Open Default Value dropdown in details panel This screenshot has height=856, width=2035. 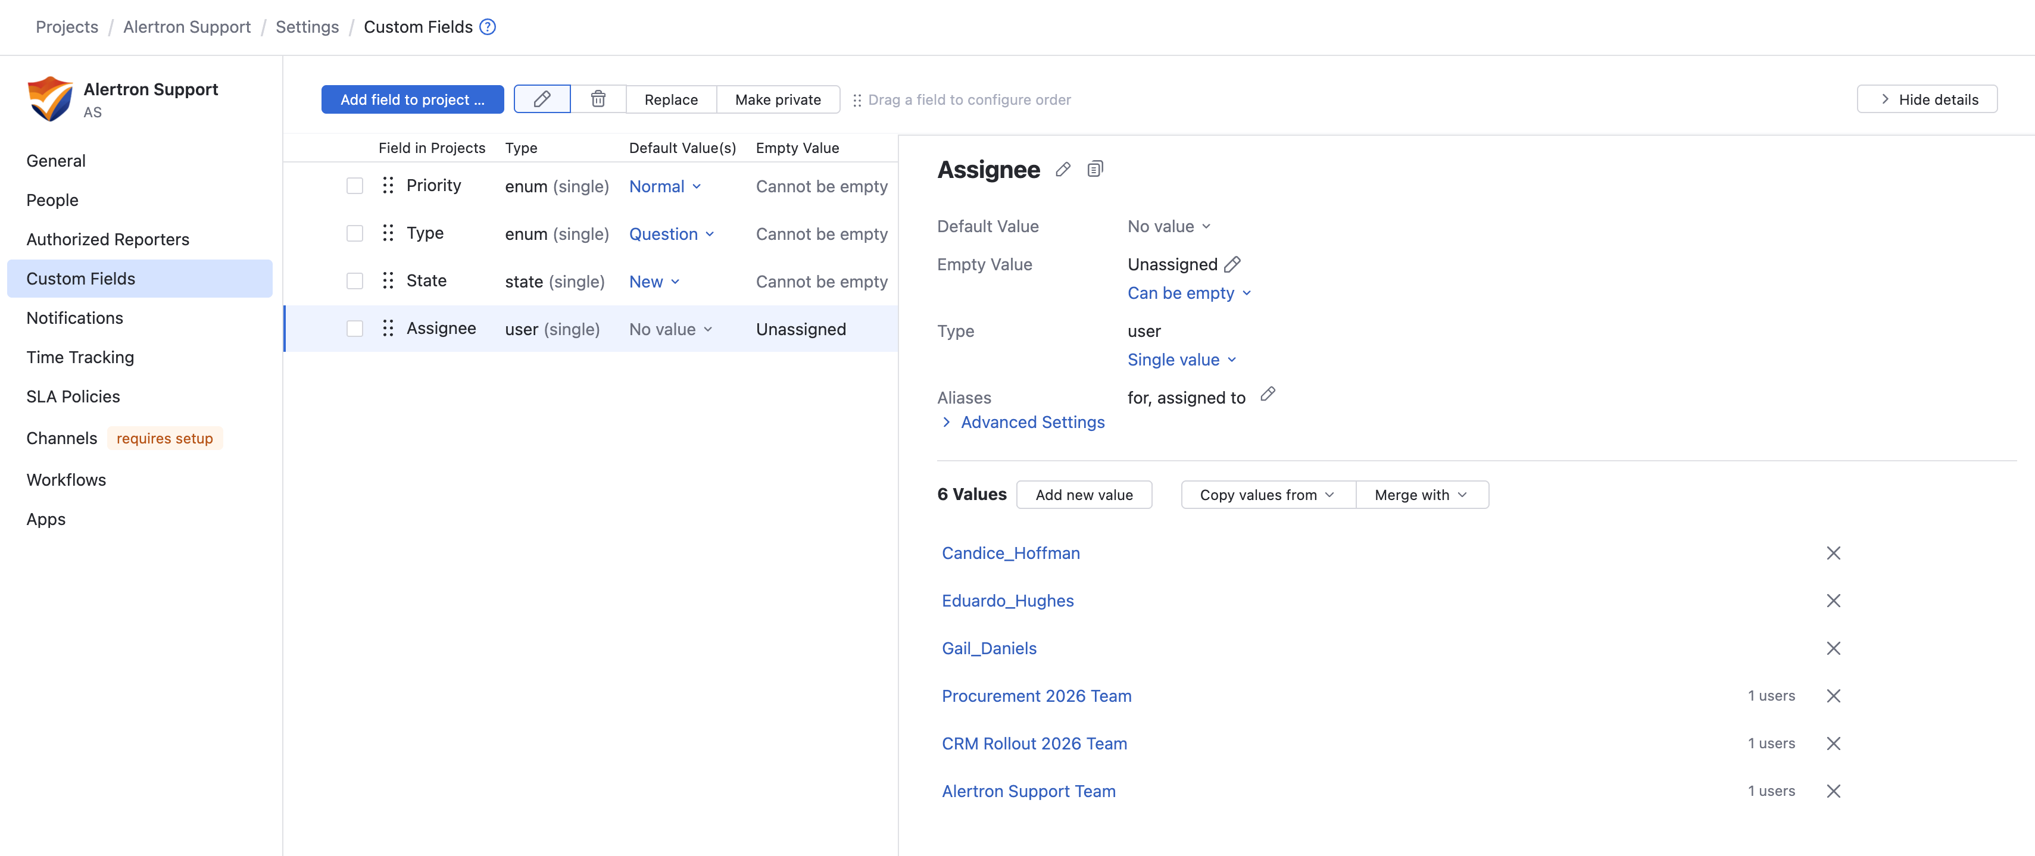coord(1169,227)
